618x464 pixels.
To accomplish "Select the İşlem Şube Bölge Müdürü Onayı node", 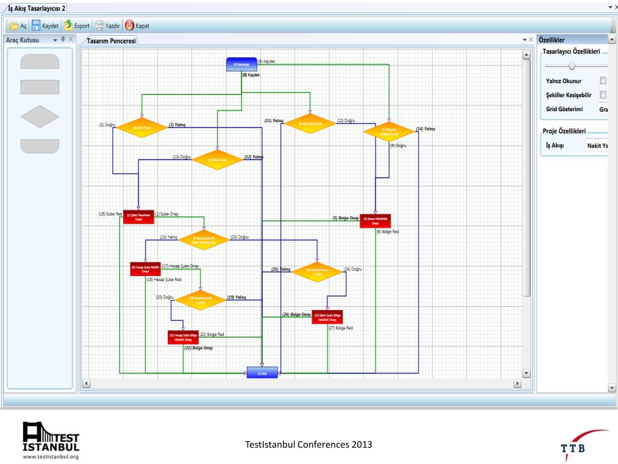I will (x=327, y=317).
